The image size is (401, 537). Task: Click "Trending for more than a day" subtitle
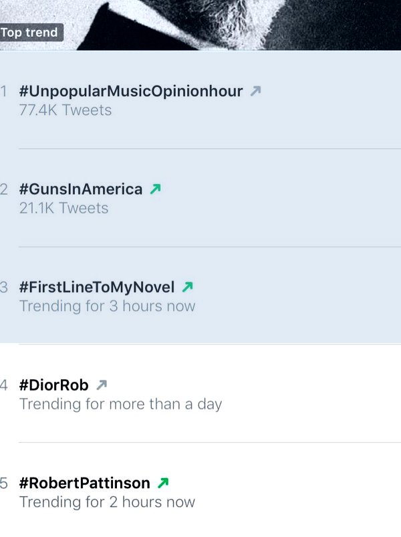point(120,404)
